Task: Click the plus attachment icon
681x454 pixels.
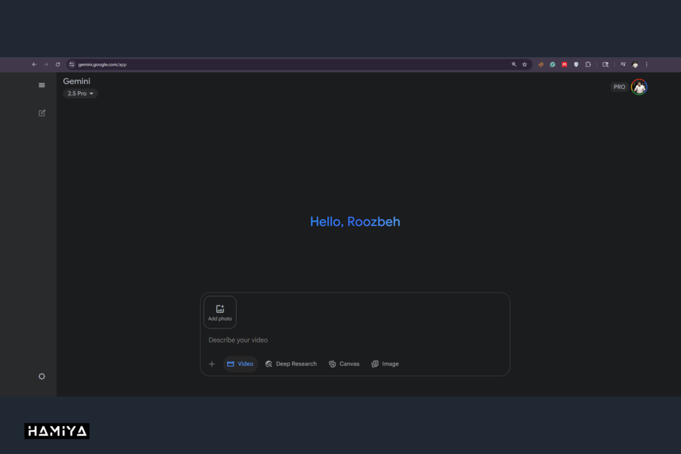Action: 212,364
